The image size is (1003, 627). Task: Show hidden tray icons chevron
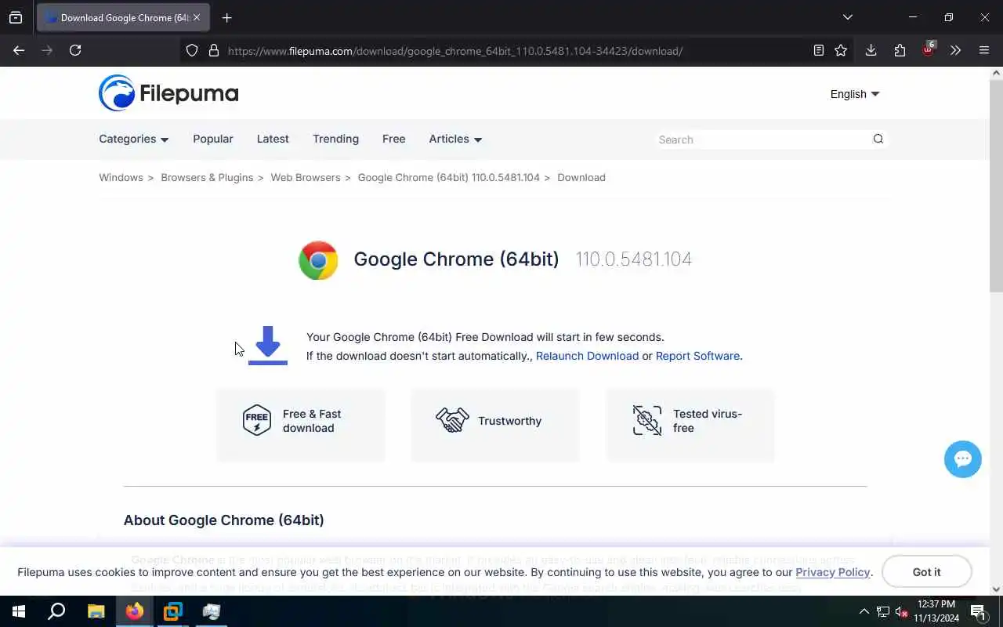tap(864, 612)
